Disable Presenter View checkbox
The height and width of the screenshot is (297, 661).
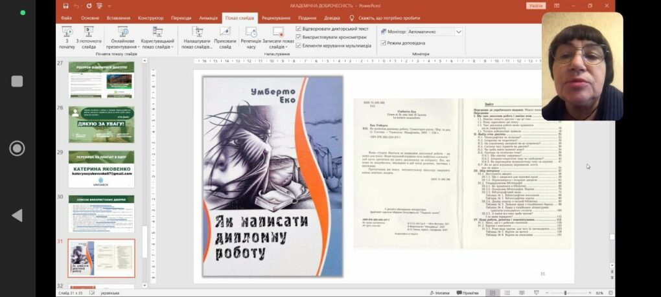(x=382, y=43)
